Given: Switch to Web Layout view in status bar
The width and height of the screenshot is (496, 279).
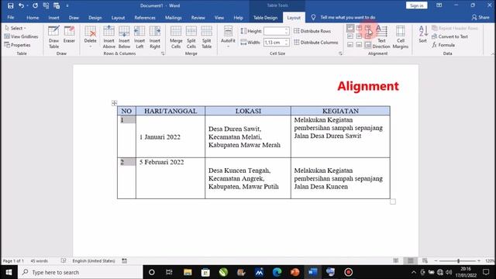Looking at the screenshot, I should point(425,260).
